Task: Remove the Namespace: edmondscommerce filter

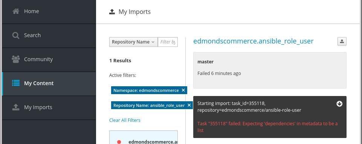Action: (183, 90)
